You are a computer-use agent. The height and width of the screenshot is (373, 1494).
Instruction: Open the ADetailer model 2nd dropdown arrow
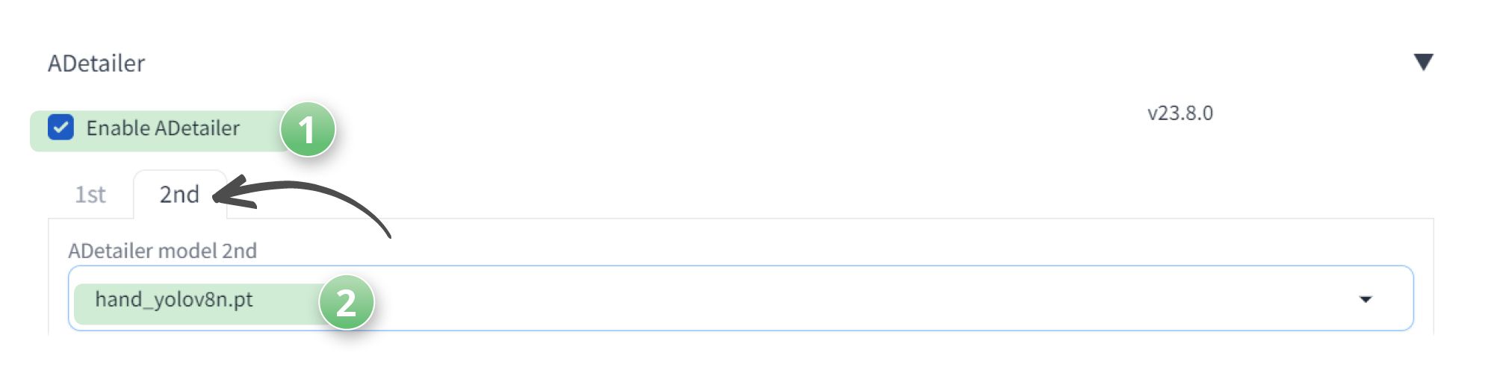[1366, 299]
